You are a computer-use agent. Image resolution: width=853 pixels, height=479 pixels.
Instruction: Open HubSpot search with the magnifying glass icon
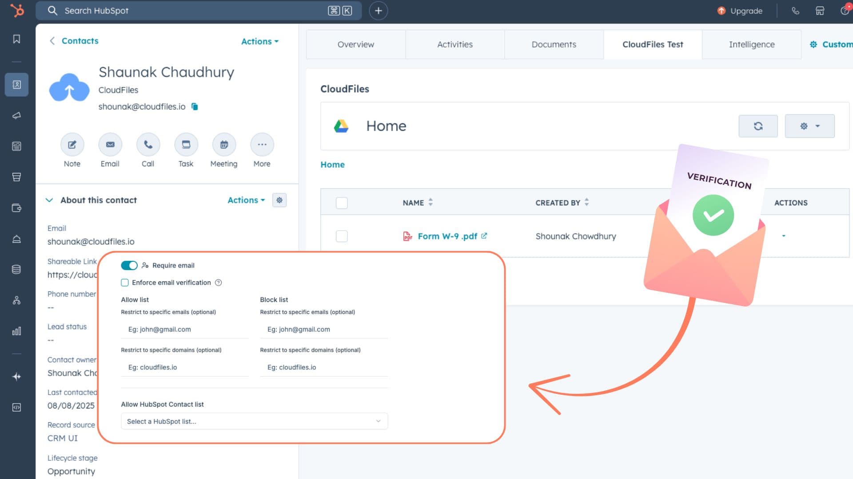[x=53, y=11]
